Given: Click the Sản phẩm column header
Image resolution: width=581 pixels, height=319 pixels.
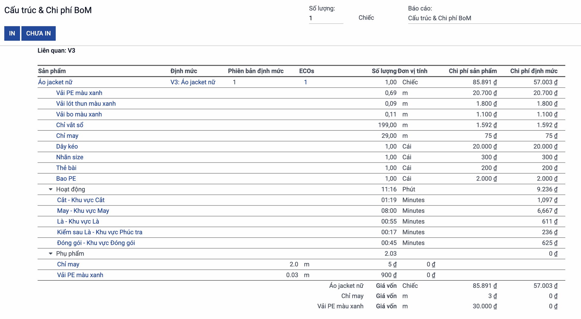Looking at the screenshot, I should [x=52, y=71].
